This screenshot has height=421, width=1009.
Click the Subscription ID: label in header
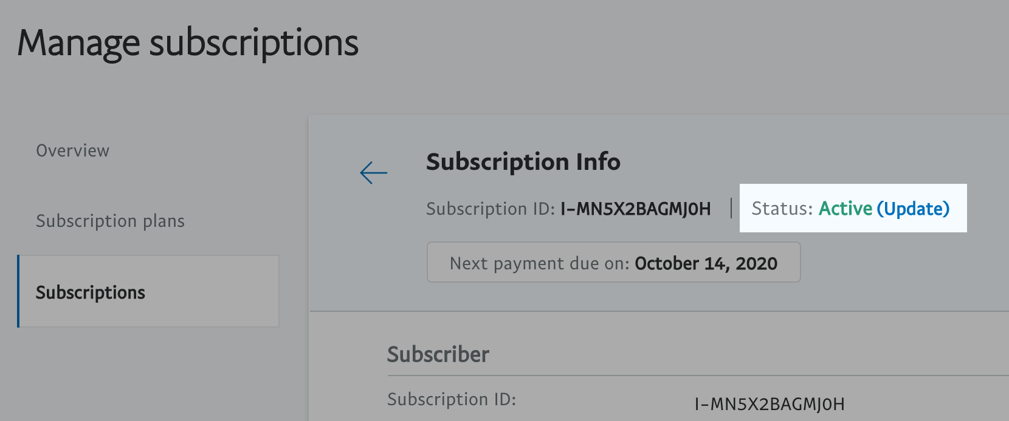490,209
